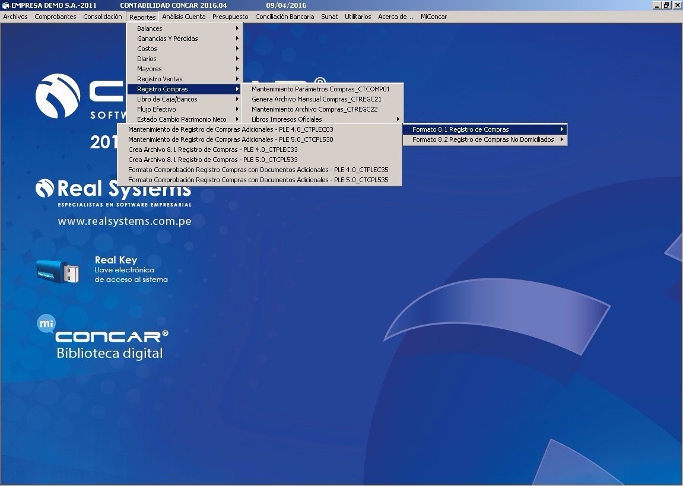Expand Libros Impresos Oficiales submenu
This screenshot has height=486, width=683.
[x=322, y=119]
